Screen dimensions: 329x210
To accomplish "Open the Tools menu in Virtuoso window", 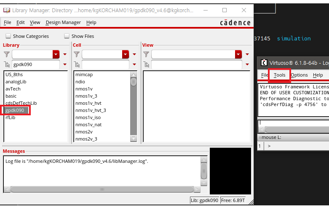I will pos(279,75).
